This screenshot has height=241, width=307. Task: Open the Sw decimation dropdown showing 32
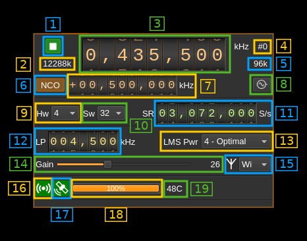point(111,113)
